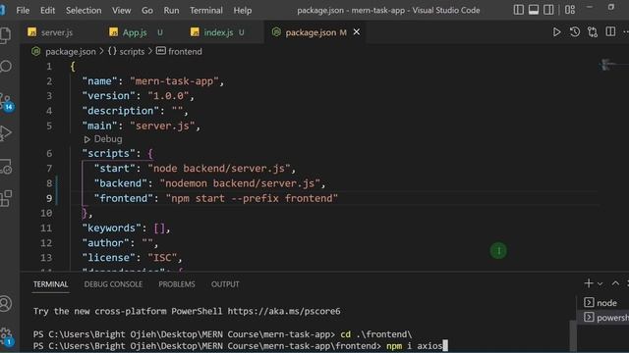
Task: Click frontend in the breadcrumb
Action: [x=185, y=52]
